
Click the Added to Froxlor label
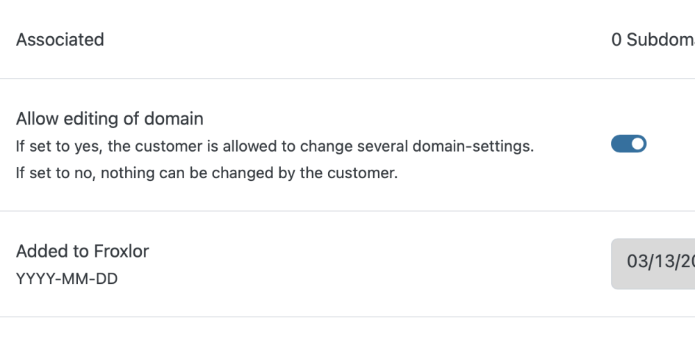point(82,251)
